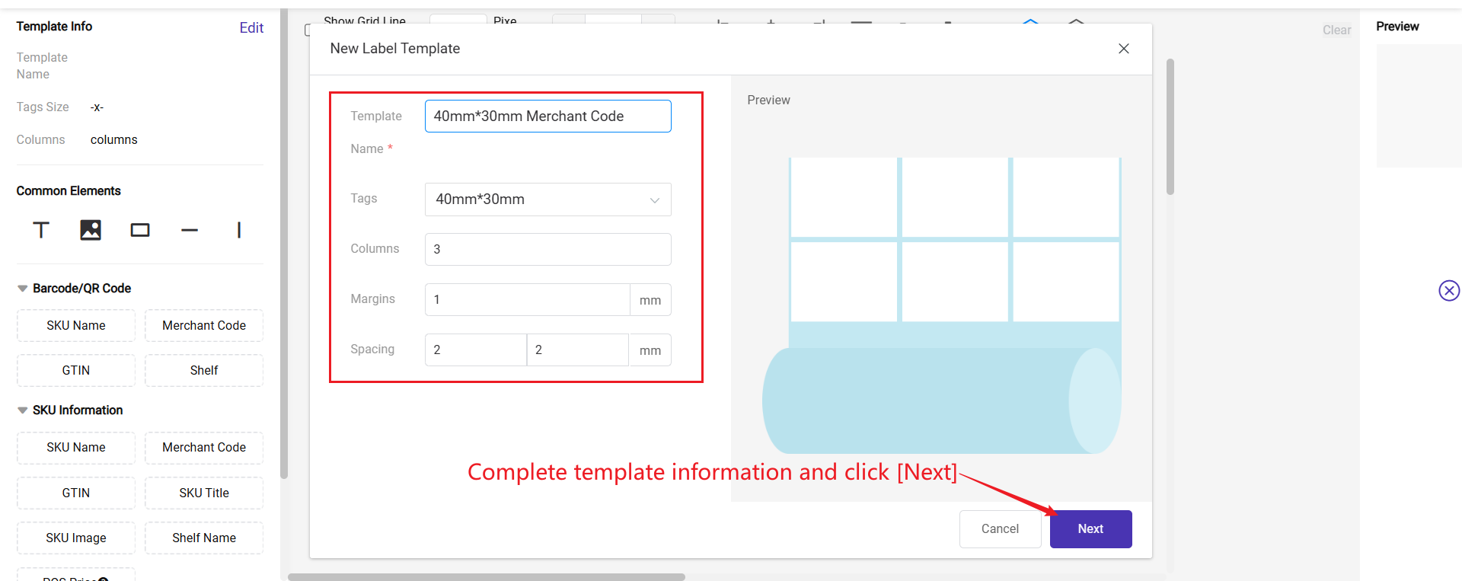Click the horizontal scrollbar at bottom
Viewport: 1462px width, 581px height.
tap(487, 577)
